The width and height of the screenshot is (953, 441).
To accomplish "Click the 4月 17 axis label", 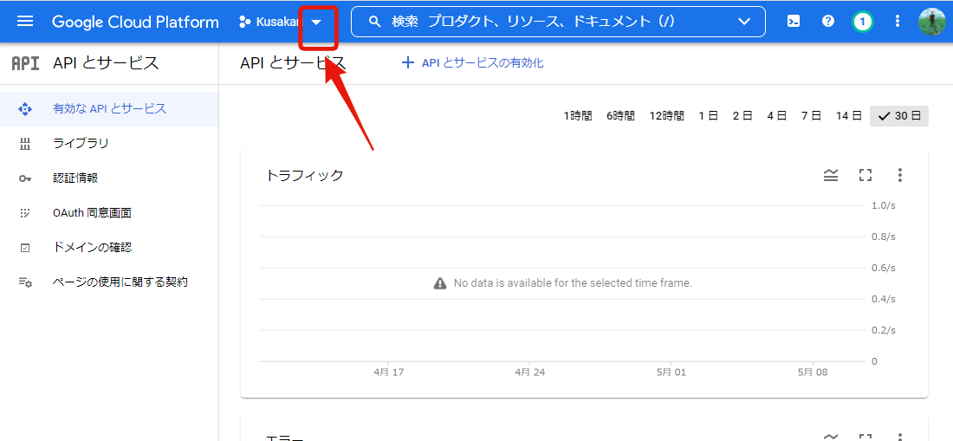I will [389, 373].
